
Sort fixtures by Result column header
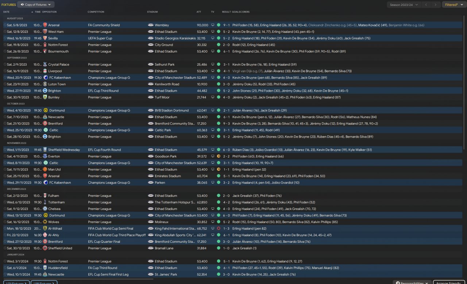click(226, 12)
